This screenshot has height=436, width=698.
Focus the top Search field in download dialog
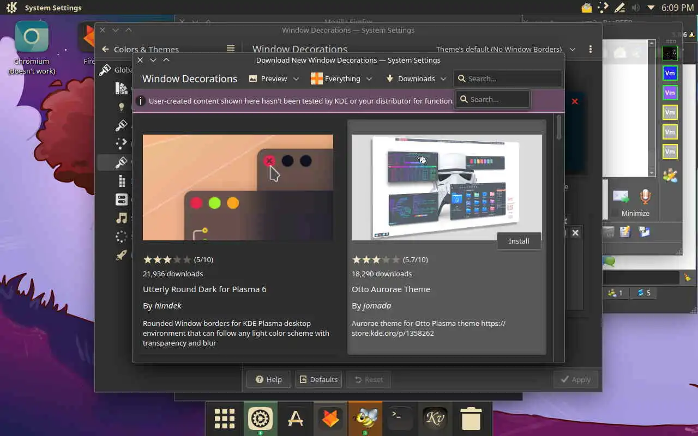tap(508, 78)
